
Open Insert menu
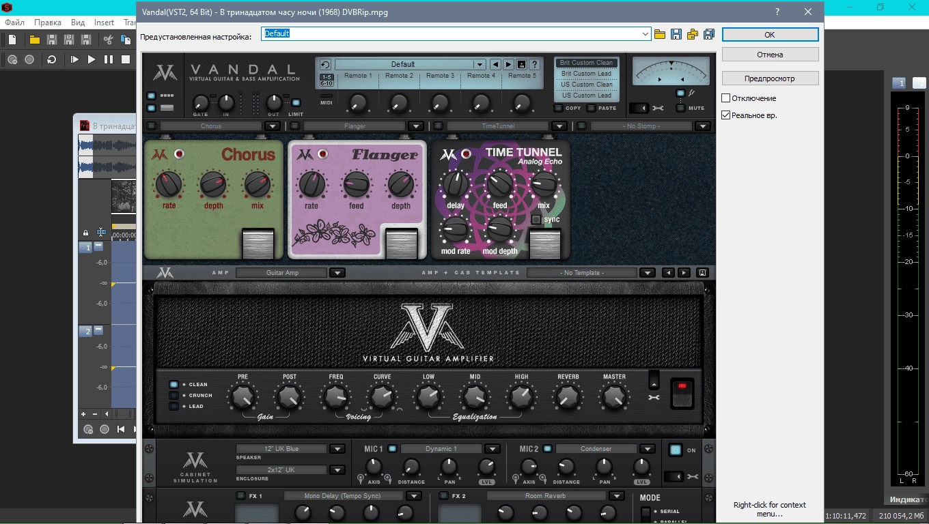[105, 23]
